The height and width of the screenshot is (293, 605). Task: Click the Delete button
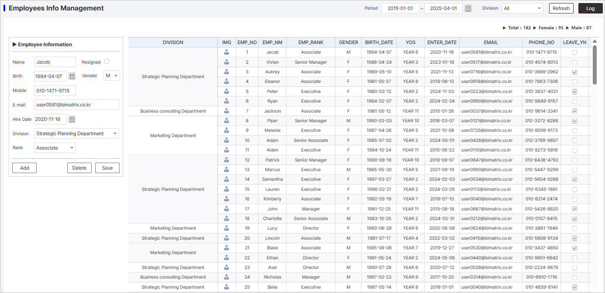pyautogui.click(x=79, y=168)
